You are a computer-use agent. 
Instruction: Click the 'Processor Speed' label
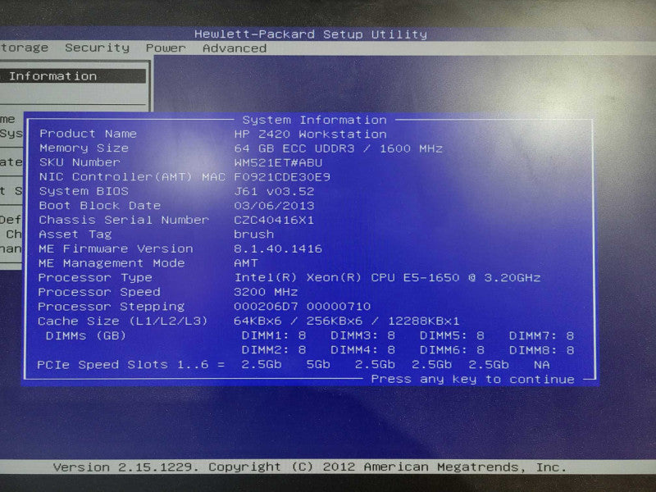pyautogui.click(x=99, y=292)
